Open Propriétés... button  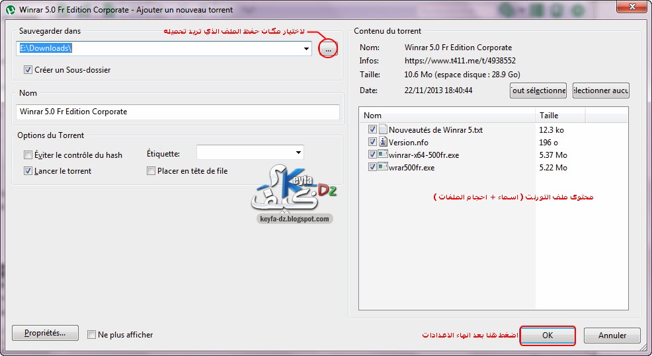point(45,333)
